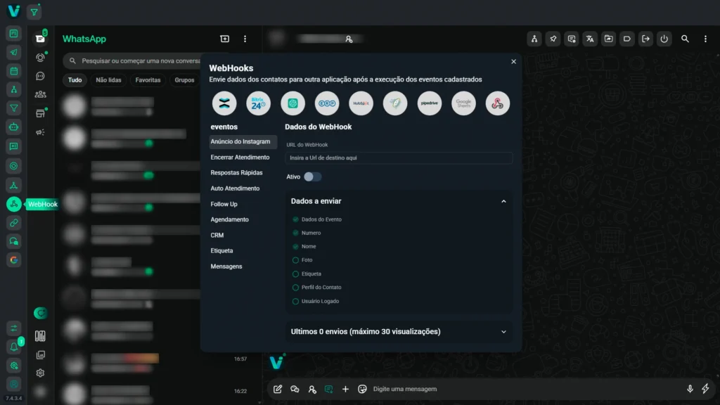Switch to the Favoritas filter tab
The height and width of the screenshot is (405, 720).
coord(148,80)
